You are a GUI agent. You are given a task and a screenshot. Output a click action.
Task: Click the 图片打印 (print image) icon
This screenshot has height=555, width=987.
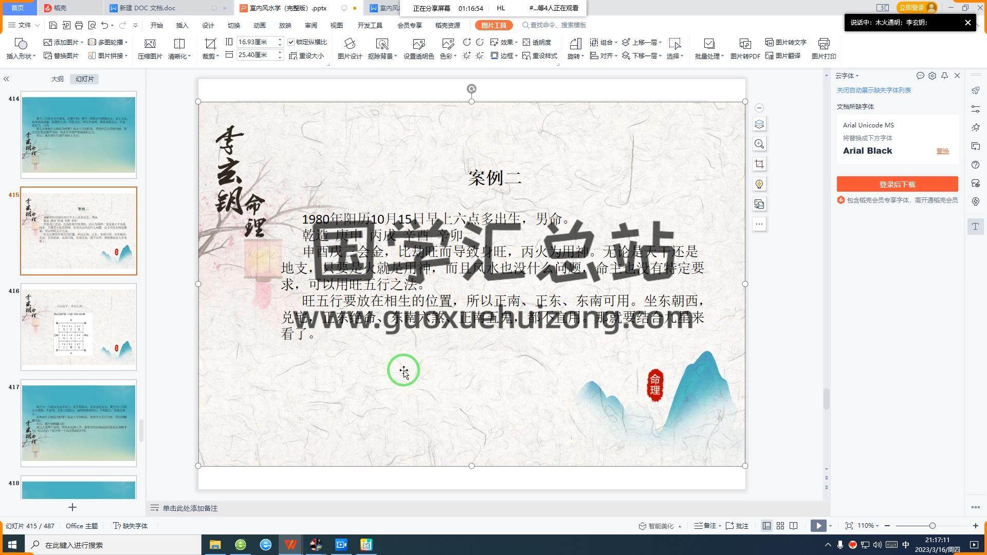click(x=824, y=44)
